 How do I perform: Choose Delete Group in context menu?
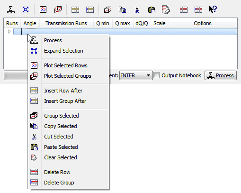tap(69, 183)
